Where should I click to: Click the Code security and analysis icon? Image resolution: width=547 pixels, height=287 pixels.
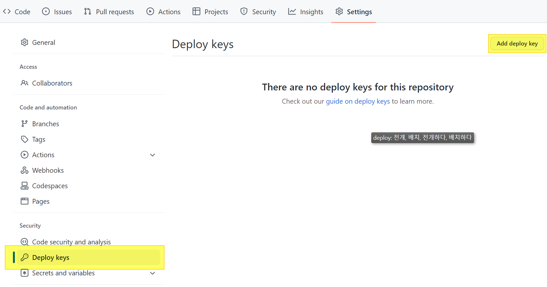(x=25, y=242)
